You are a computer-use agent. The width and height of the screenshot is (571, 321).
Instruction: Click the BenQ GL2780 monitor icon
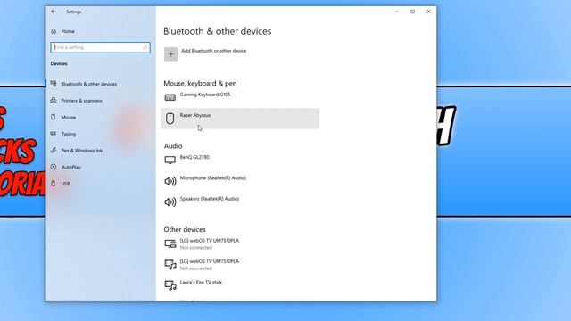pos(170,160)
